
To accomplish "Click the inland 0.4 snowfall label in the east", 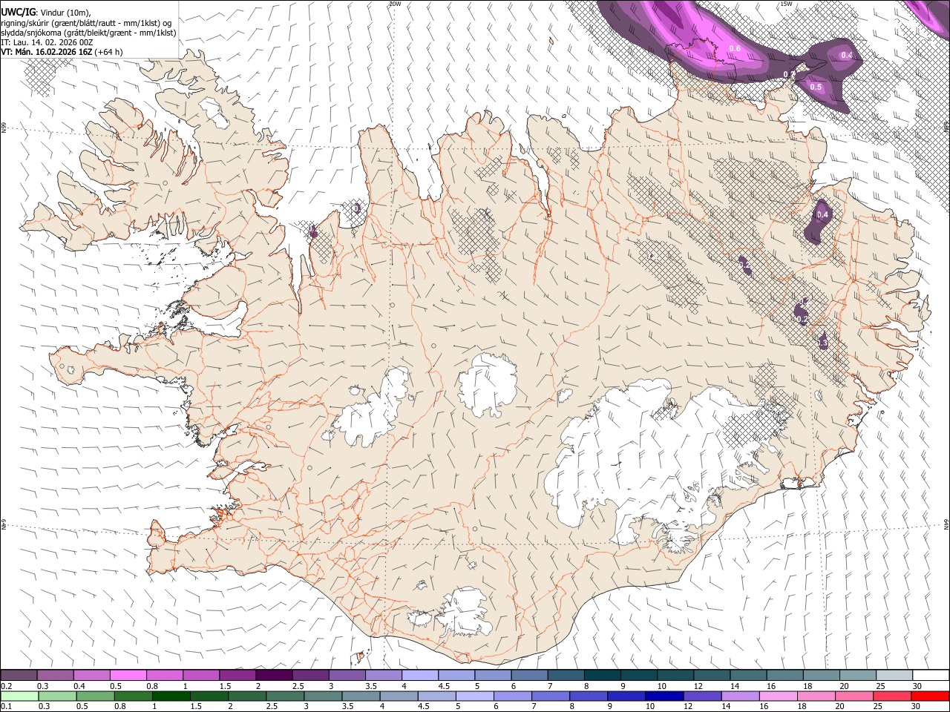I will point(822,214).
